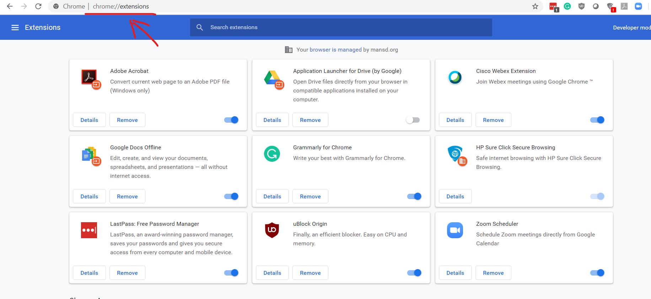This screenshot has height=299, width=651.
Task: Open the Grammarly toolbar extension icon
Action: pyautogui.click(x=567, y=6)
